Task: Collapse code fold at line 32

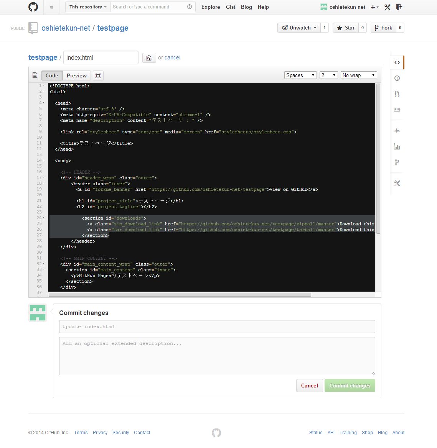Action: pyautogui.click(x=44, y=264)
